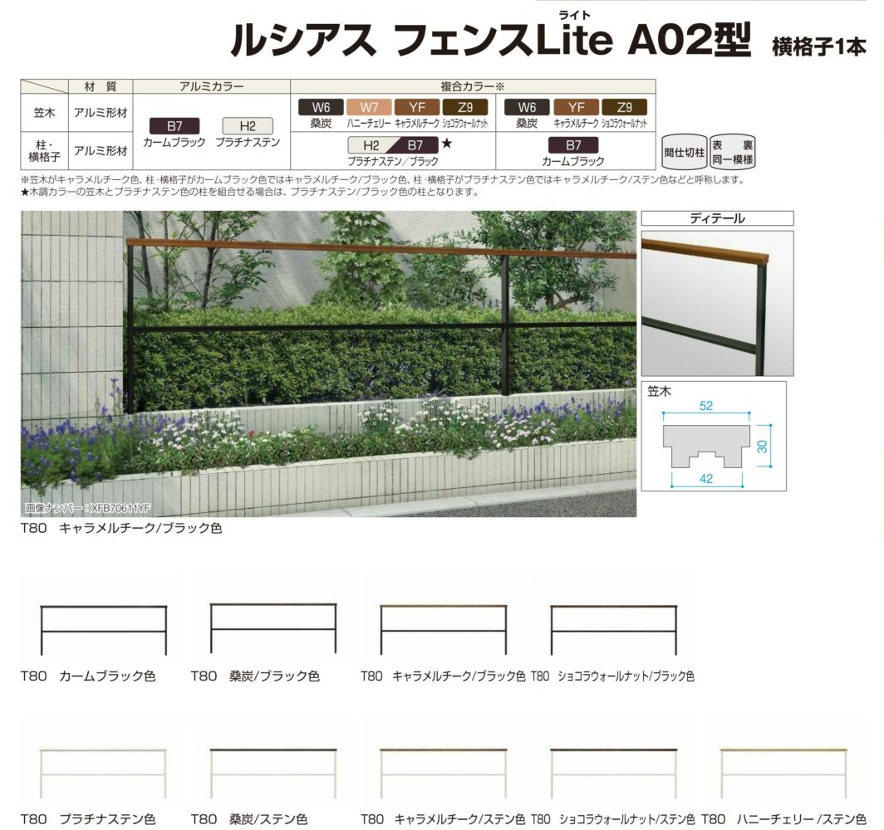Select the T80 プラチナステン色 fence thumbnail
This screenshot has height=830, width=884.
(x=104, y=773)
